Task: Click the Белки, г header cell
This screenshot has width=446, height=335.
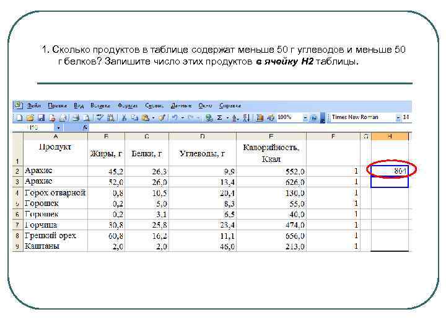Action: [147, 153]
